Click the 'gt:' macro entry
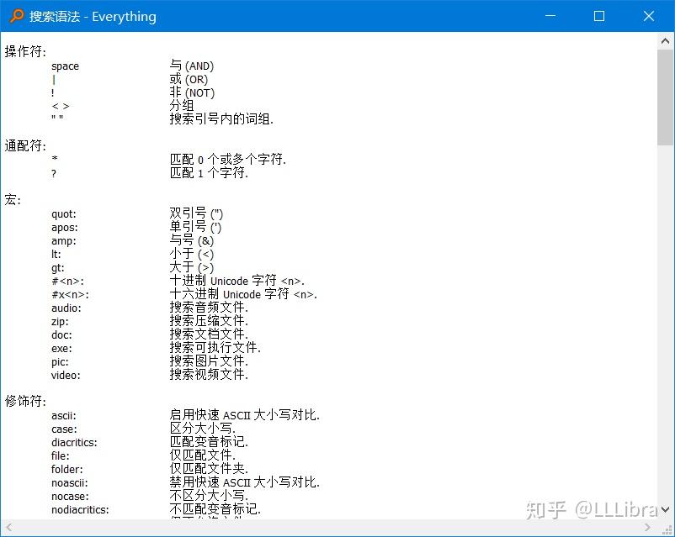675x537 pixels. (58, 268)
